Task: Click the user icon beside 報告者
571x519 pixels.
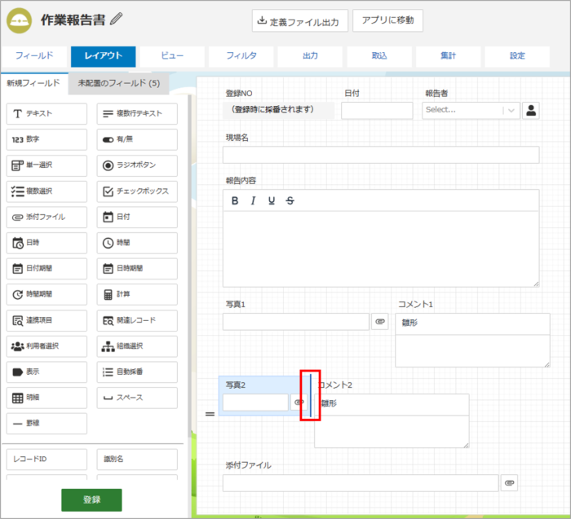Action: click(531, 111)
